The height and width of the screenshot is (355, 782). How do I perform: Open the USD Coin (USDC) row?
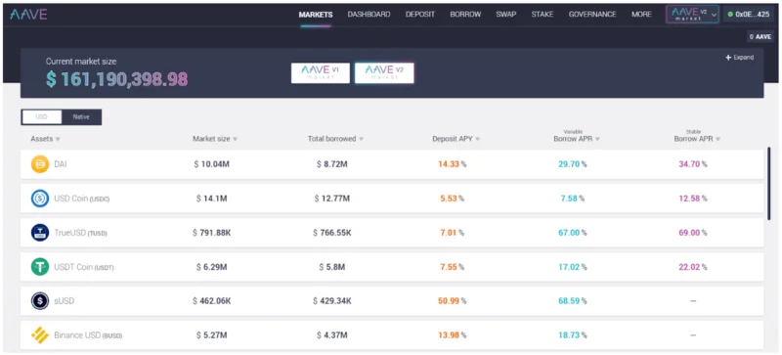(x=392, y=199)
